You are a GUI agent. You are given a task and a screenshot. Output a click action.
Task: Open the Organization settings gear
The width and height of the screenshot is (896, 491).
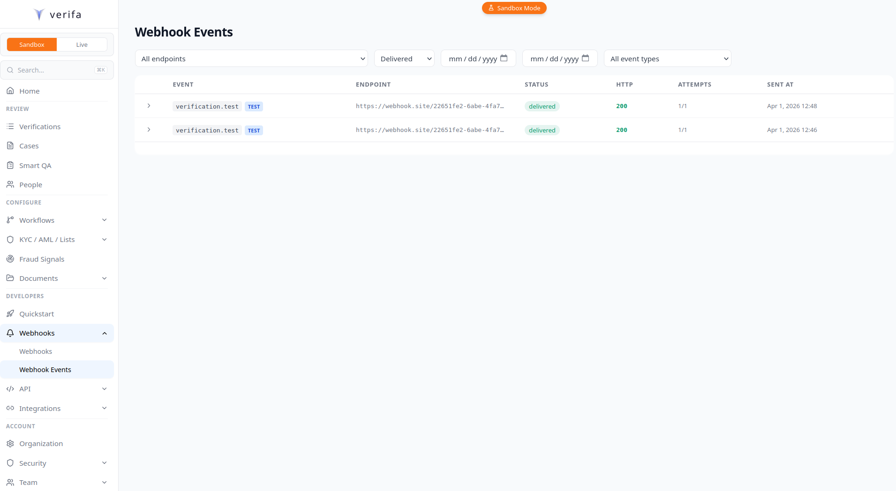10,443
